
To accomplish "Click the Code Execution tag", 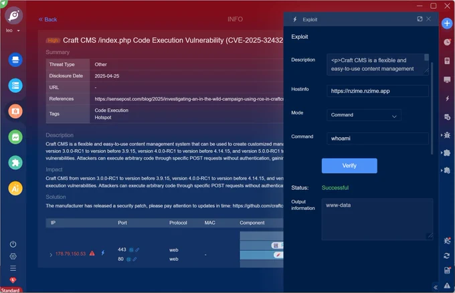I will pos(112,110).
